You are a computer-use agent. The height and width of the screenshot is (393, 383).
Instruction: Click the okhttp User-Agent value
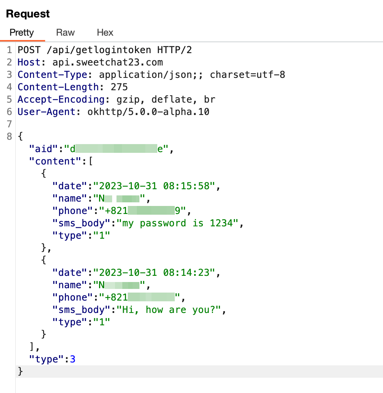click(148, 112)
